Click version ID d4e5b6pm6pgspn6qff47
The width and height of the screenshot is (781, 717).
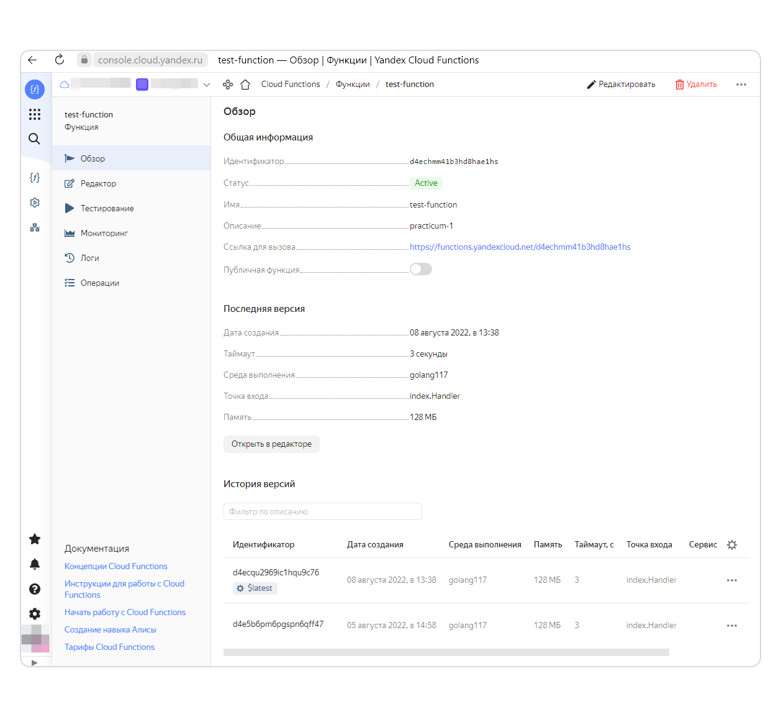tap(278, 624)
